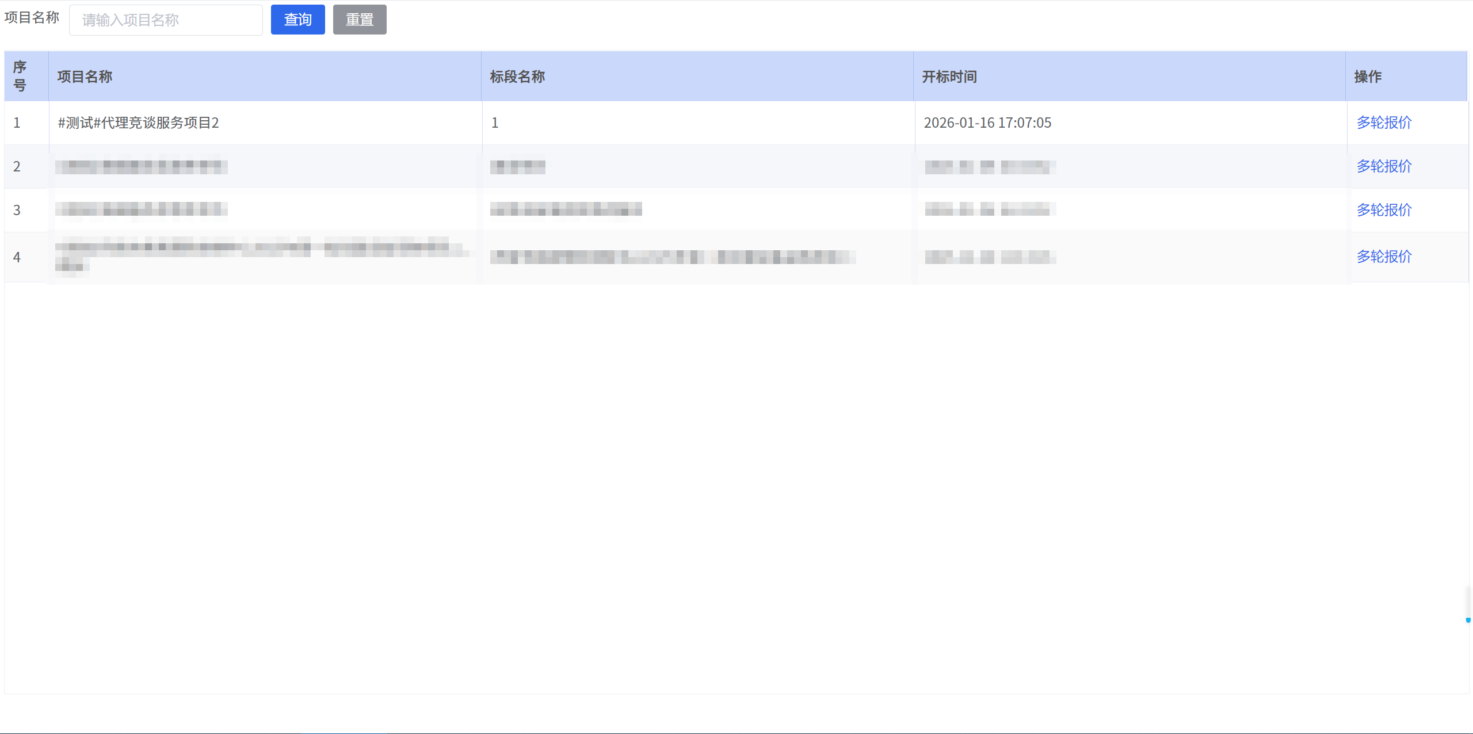The height and width of the screenshot is (734, 1473).
Task: Open 多轮报价 link in row 3
Action: coord(1384,210)
